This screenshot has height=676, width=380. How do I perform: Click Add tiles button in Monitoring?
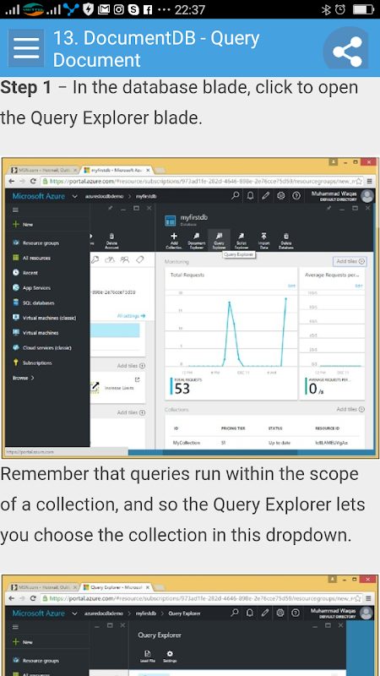click(350, 261)
